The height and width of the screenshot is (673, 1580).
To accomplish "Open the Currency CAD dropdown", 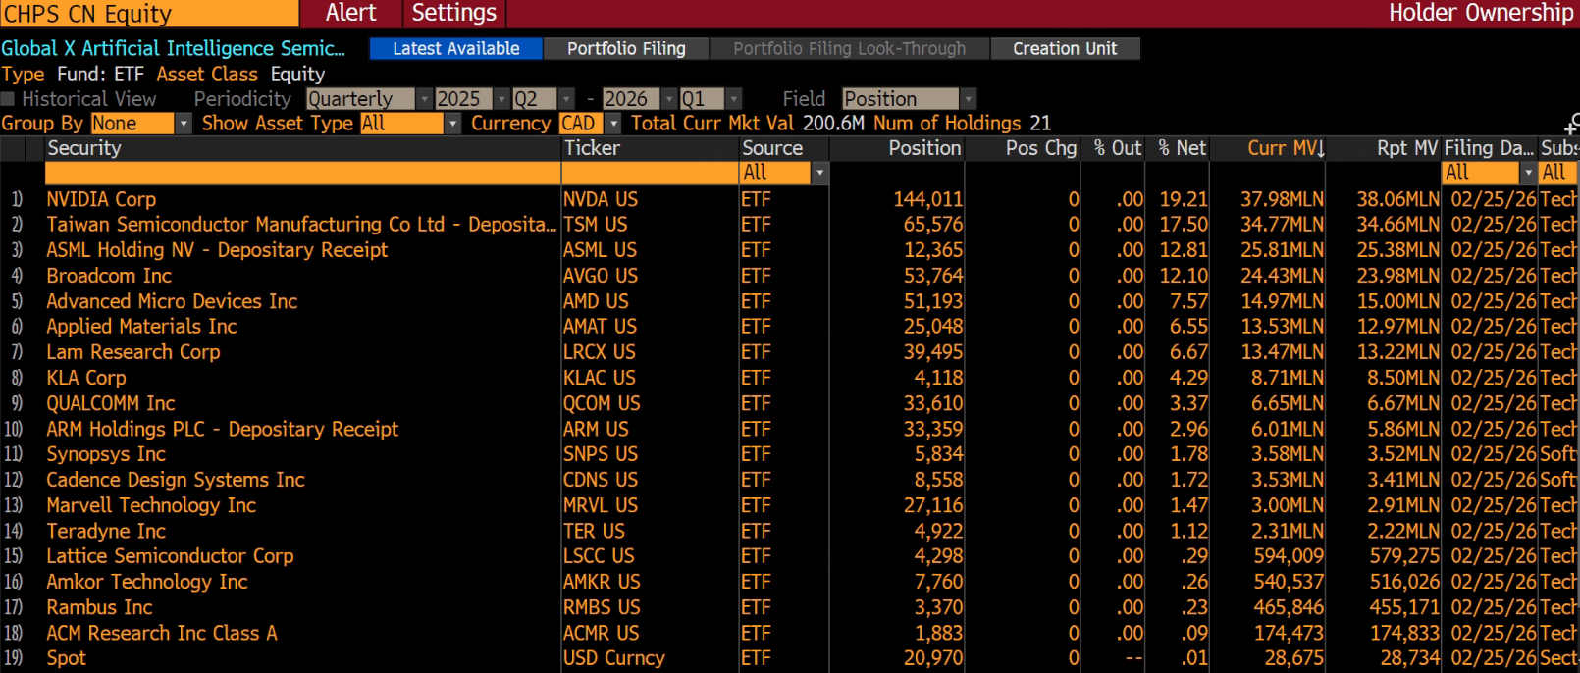I will [613, 124].
